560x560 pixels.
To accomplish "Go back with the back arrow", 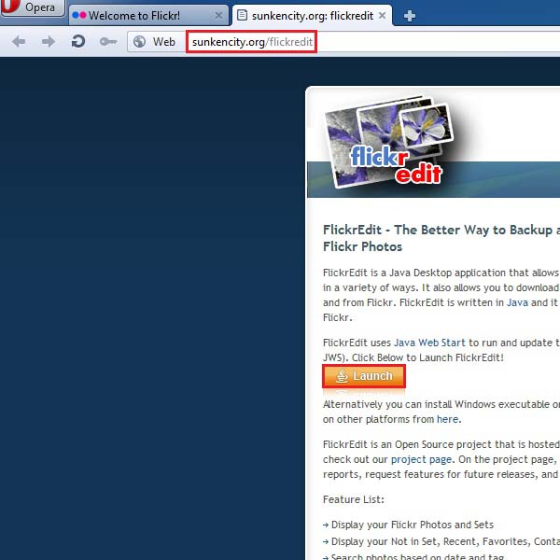I will tap(19, 42).
